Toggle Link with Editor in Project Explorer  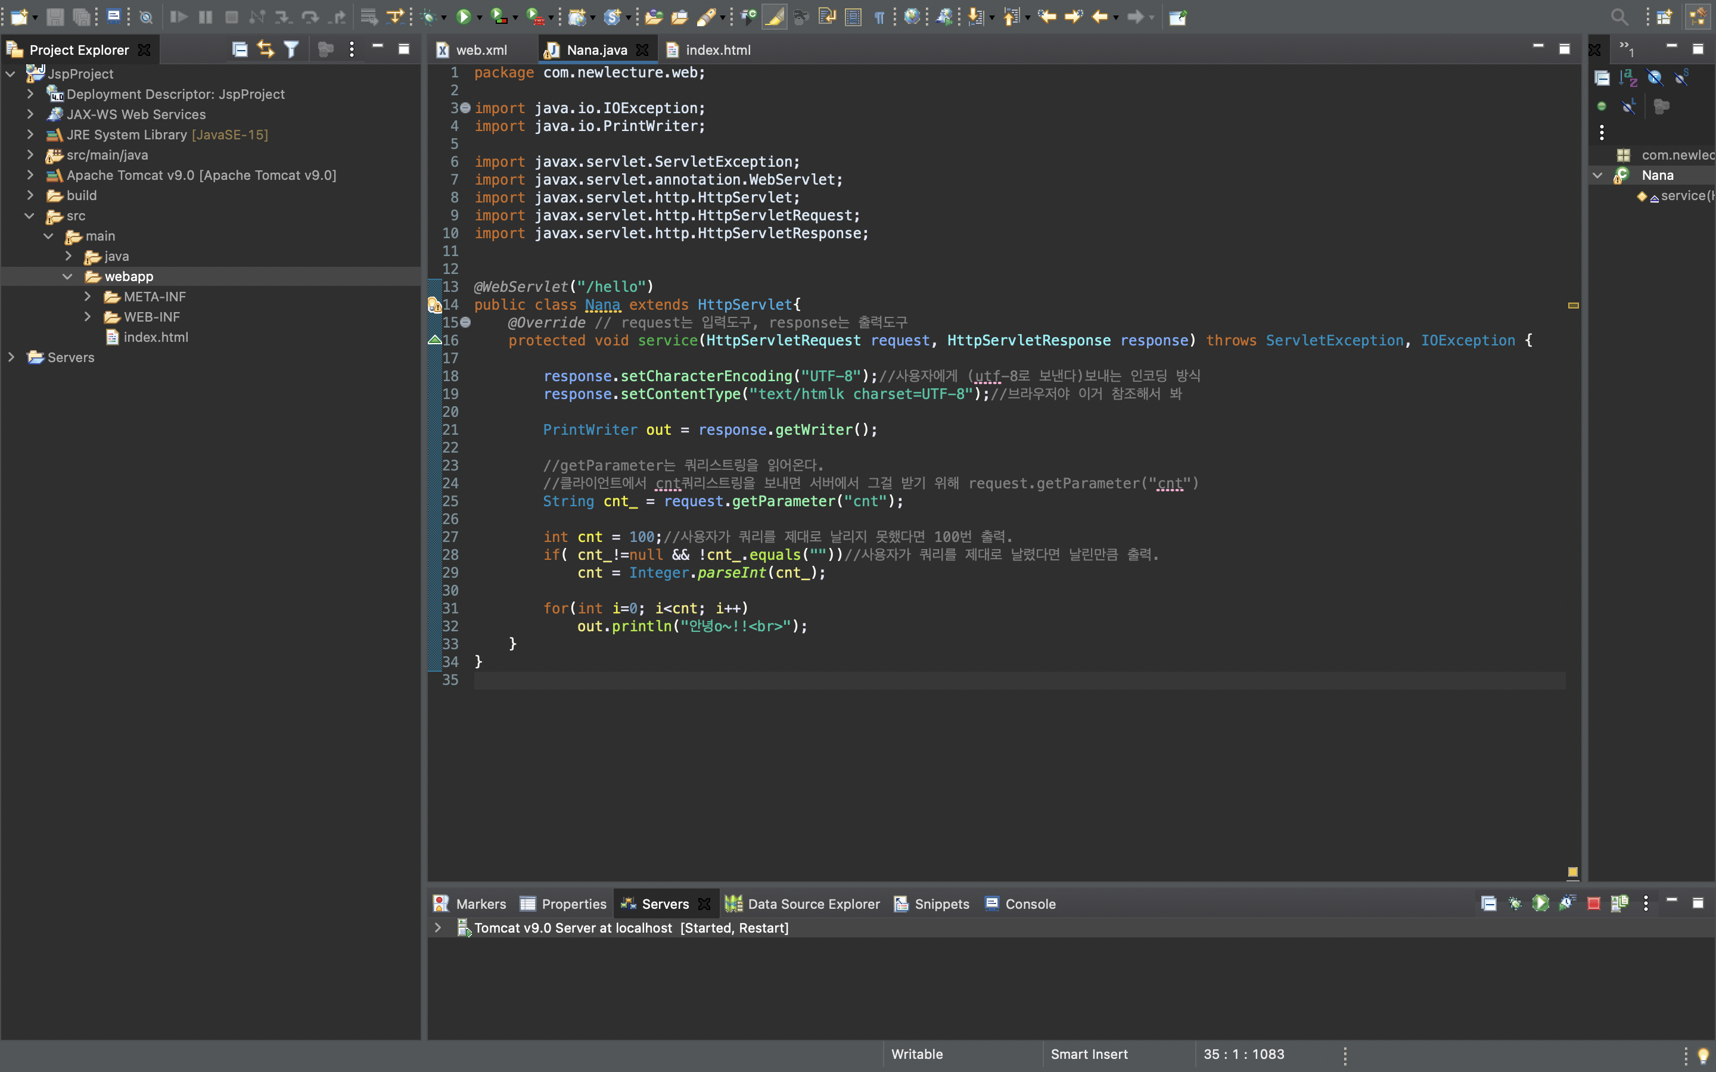pyautogui.click(x=265, y=49)
